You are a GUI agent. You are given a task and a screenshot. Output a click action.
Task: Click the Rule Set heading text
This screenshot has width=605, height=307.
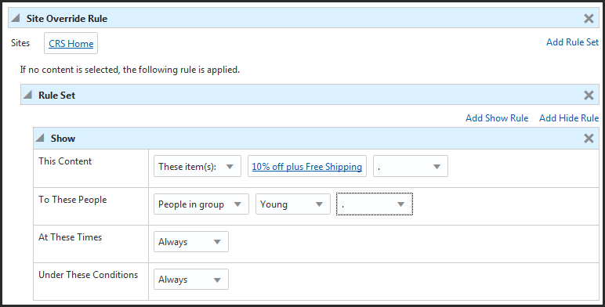tap(56, 96)
